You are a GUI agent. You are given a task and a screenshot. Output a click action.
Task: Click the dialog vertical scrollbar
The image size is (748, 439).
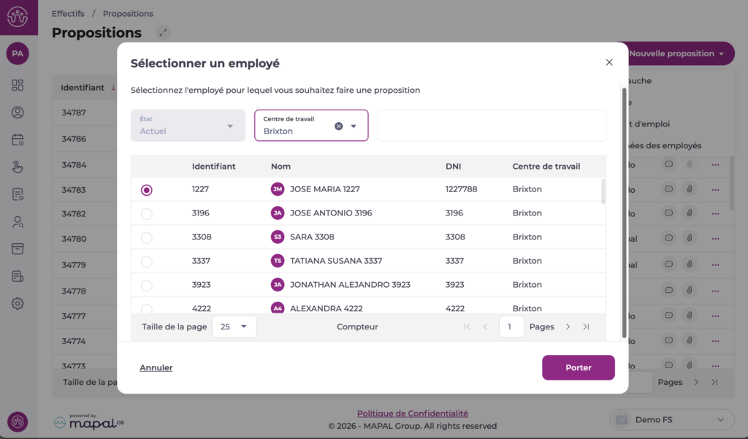point(624,212)
